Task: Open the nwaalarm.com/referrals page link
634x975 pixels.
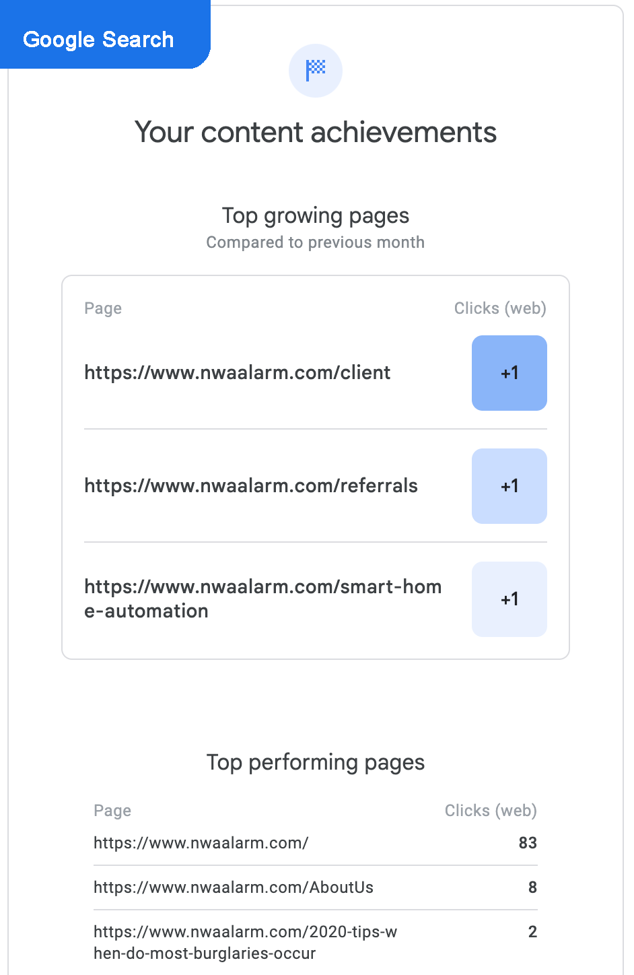Action: 250,486
